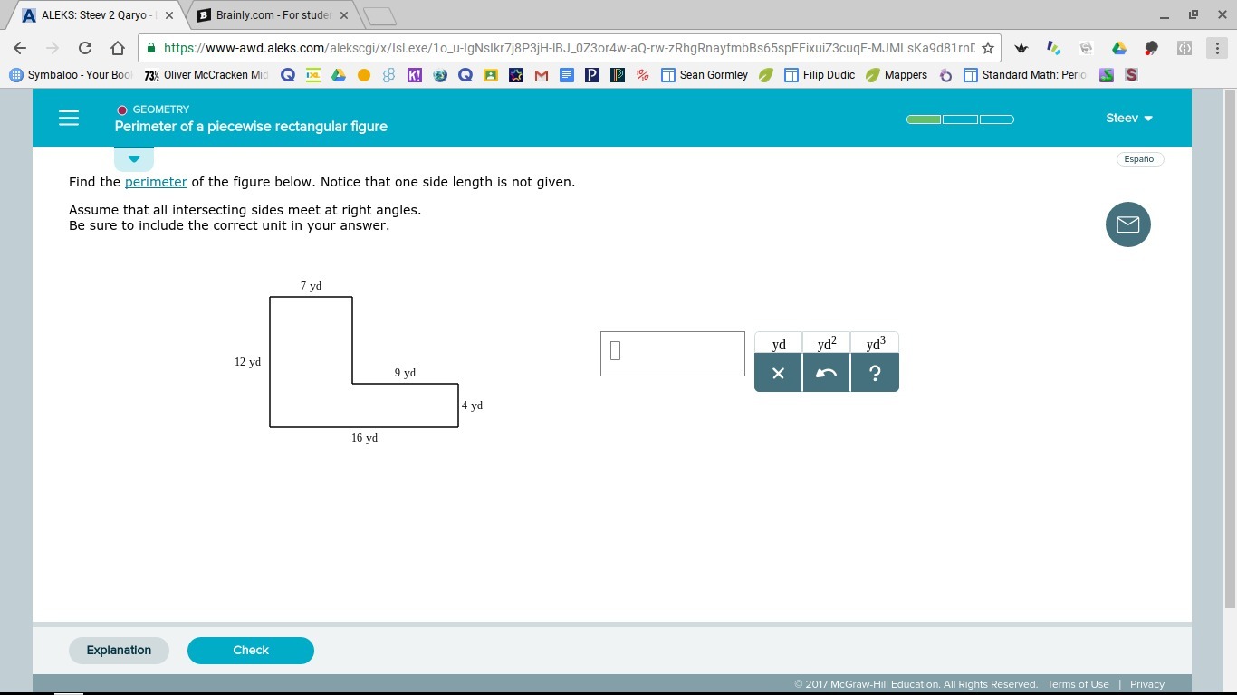Image resolution: width=1237 pixels, height=695 pixels.
Task: Open the Symbaloo bookmark
Action: pos(71,75)
